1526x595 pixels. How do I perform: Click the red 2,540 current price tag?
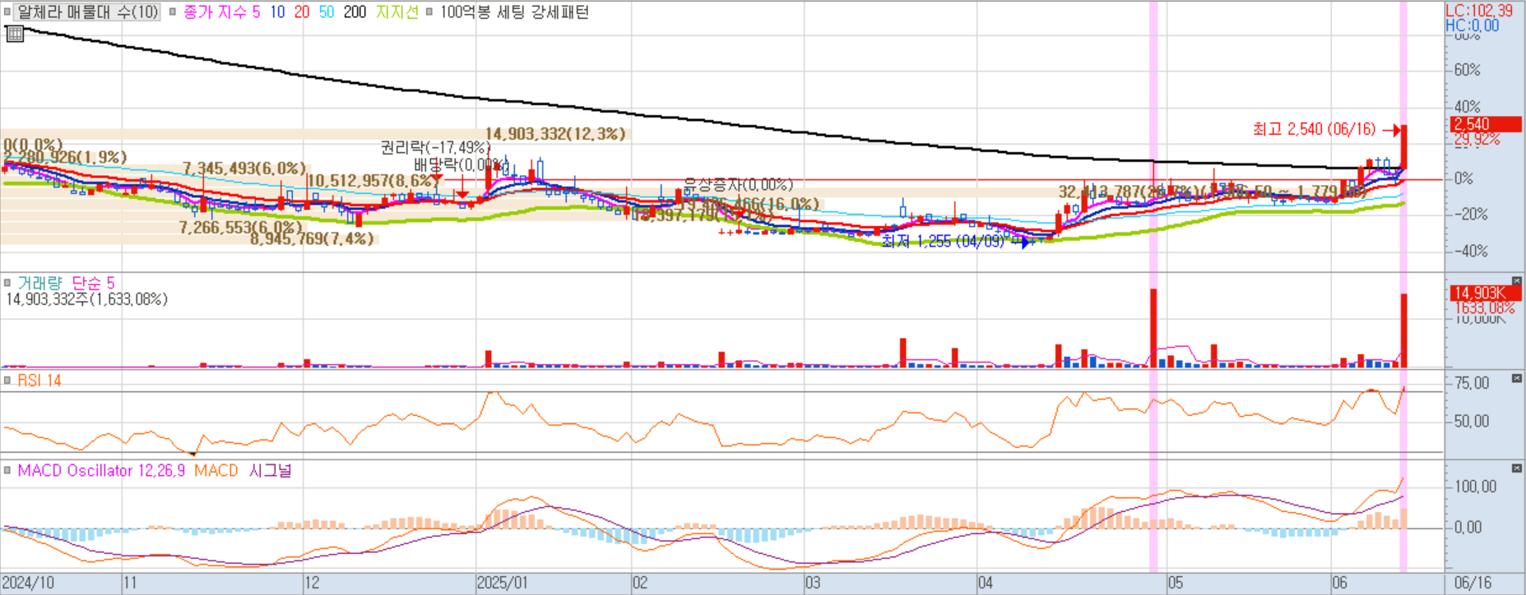tap(1486, 124)
